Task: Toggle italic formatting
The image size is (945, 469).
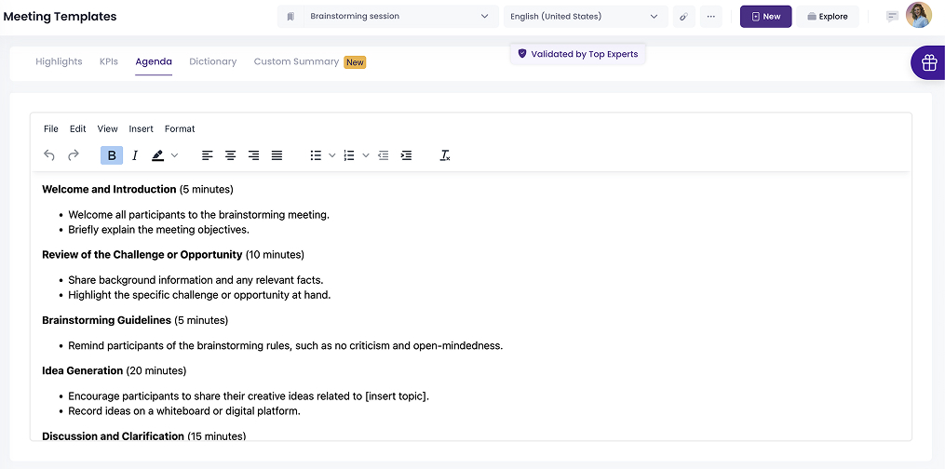Action: pos(135,155)
